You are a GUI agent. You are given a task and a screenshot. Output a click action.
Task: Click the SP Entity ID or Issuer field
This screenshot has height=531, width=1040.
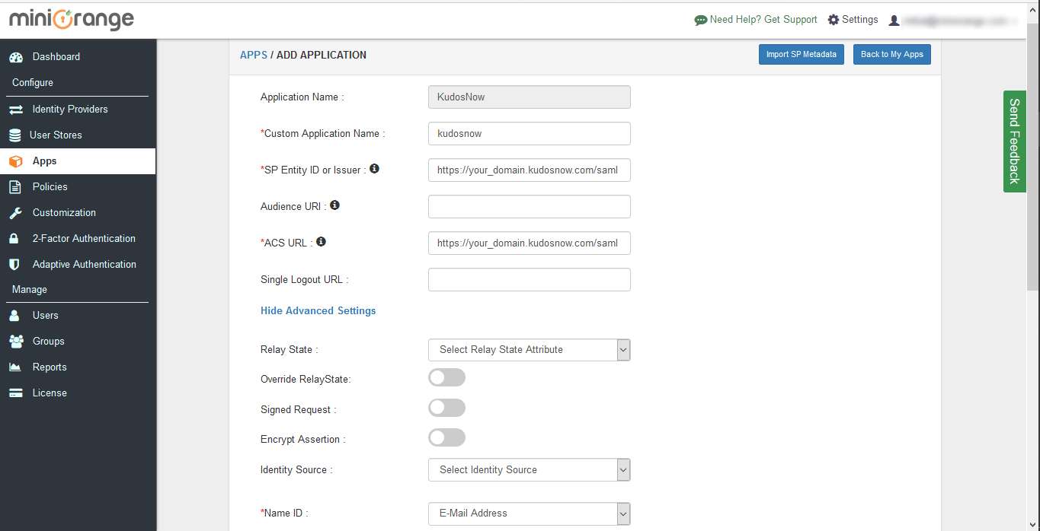point(530,170)
